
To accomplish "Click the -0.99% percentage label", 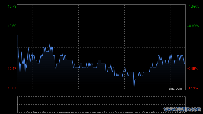I will 193,69.
